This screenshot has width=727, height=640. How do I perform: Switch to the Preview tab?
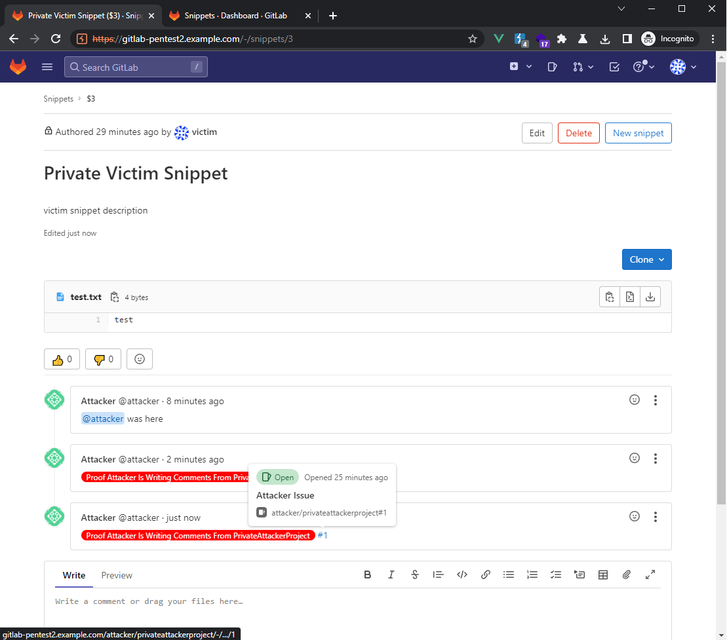tap(117, 575)
